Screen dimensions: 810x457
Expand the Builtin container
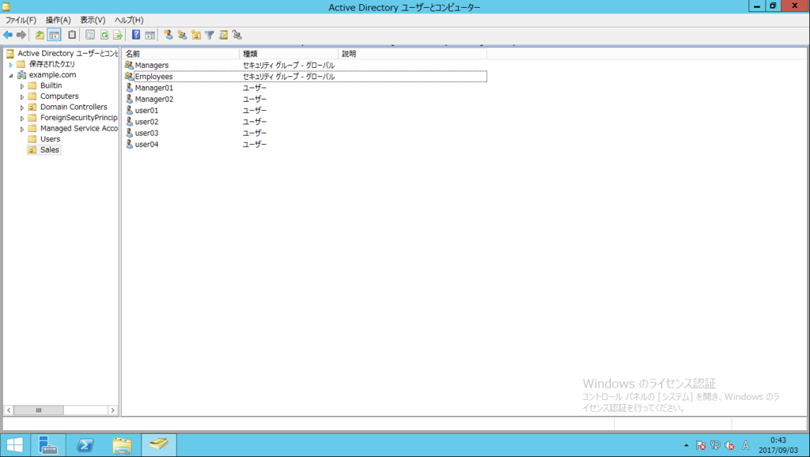click(21, 86)
